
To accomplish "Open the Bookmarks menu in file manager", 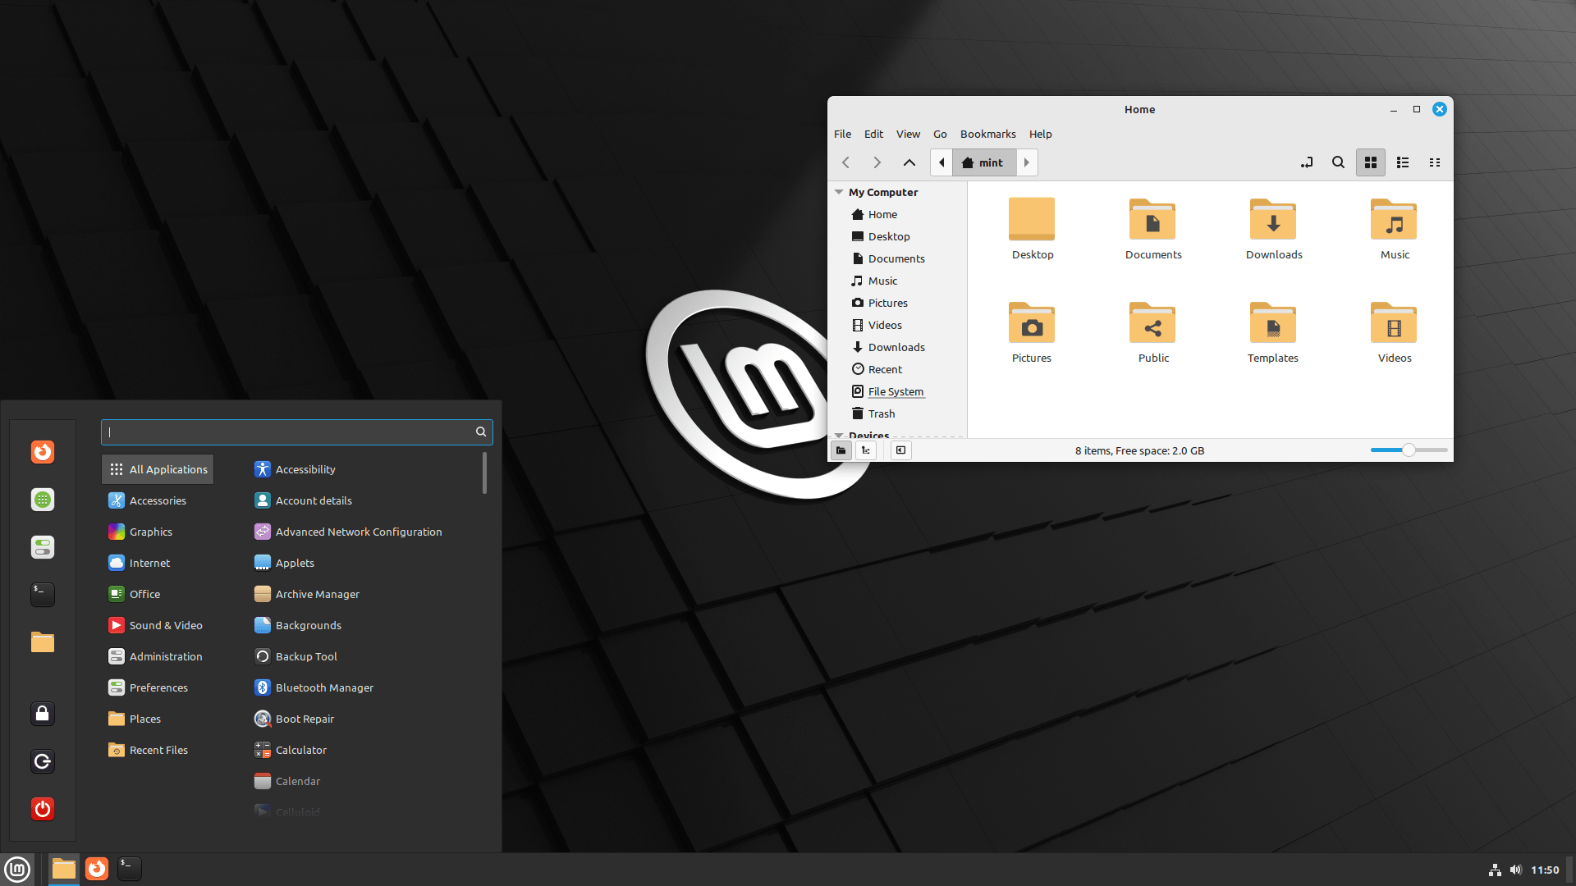I will pyautogui.click(x=986, y=133).
